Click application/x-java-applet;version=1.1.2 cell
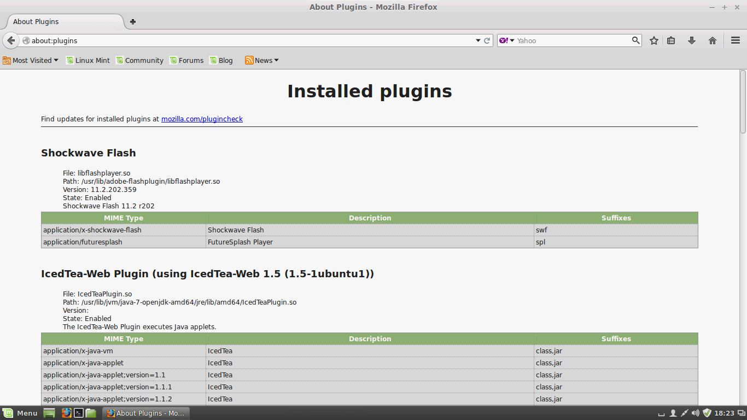This screenshot has height=420, width=747. (124, 399)
